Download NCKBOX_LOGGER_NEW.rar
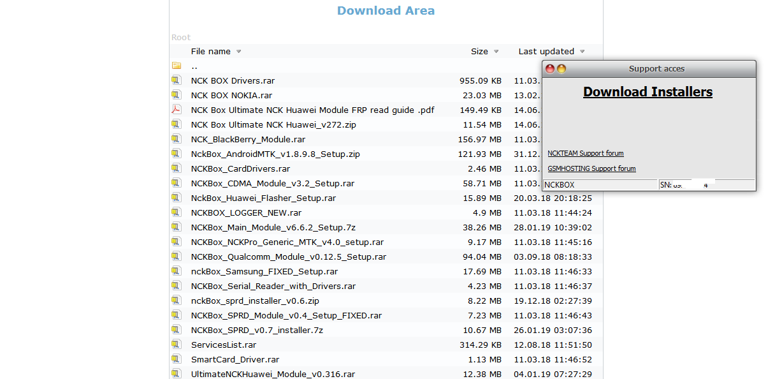The width and height of the screenshot is (768, 379). 246,213
